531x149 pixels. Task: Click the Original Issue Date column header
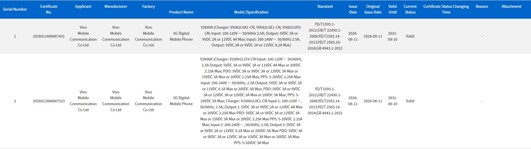[373, 9]
